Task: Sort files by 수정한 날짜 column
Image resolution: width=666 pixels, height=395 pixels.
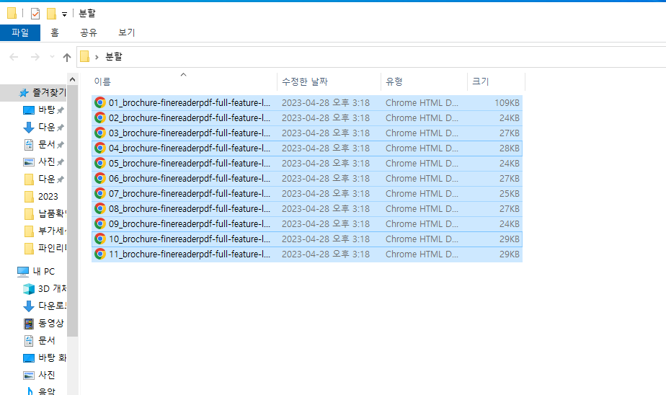Action: (x=329, y=81)
